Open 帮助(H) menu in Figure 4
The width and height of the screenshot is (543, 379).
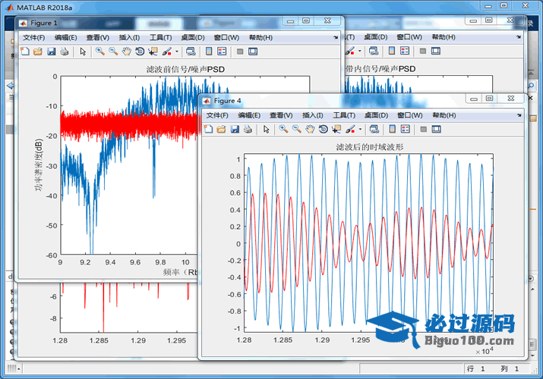[x=444, y=115]
